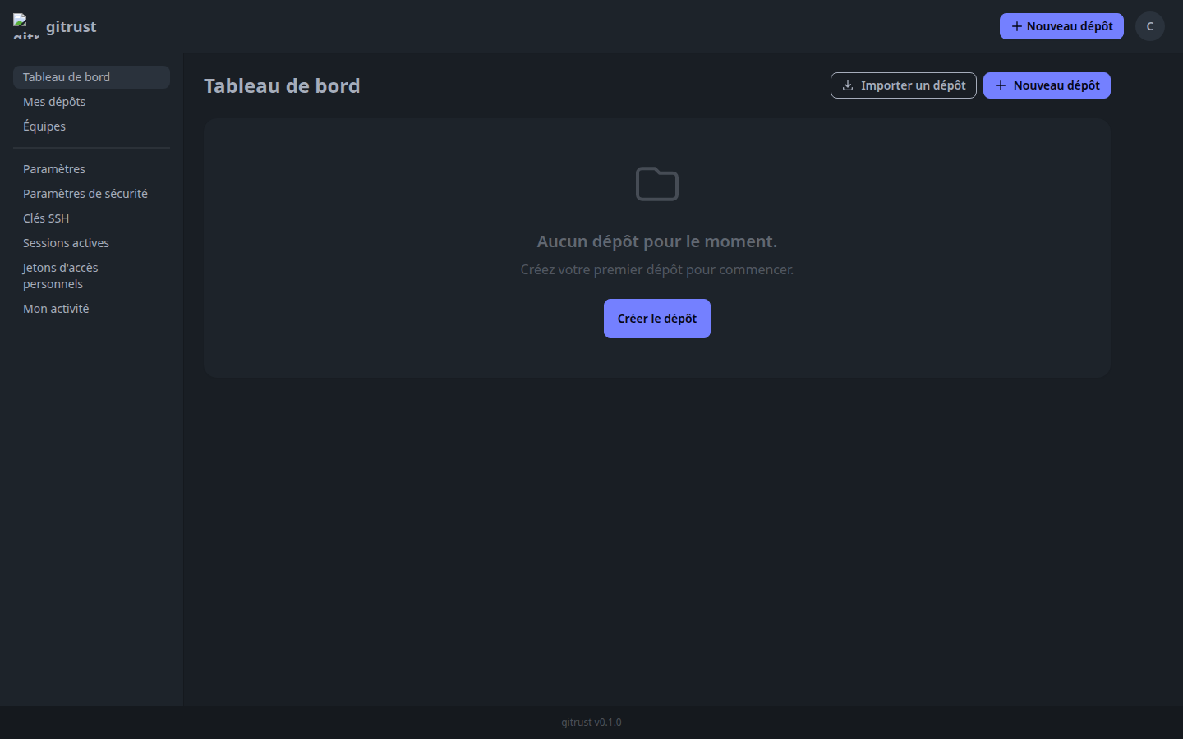
Task: Show Mon activité page
Action: [56, 309]
